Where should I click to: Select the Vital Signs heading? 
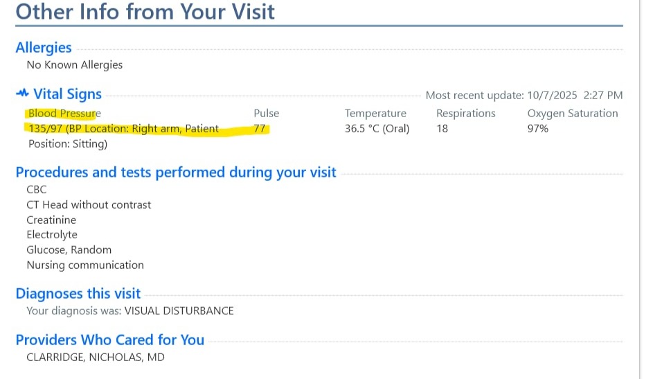67,94
